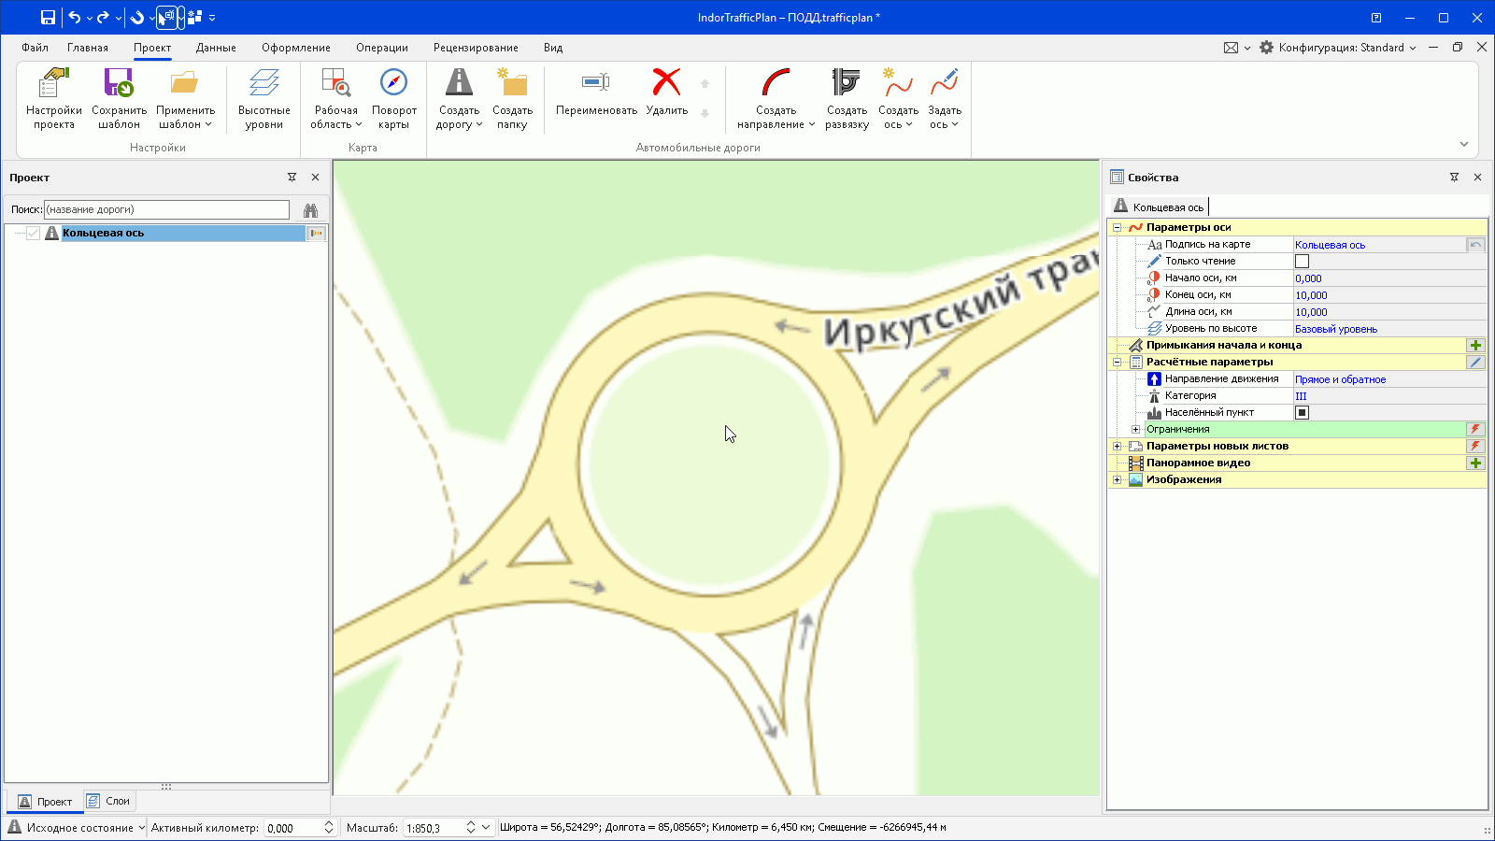Select the Высотные уровни tool
The width and height of the screenshot is (1495, 841).
(263, 98)
